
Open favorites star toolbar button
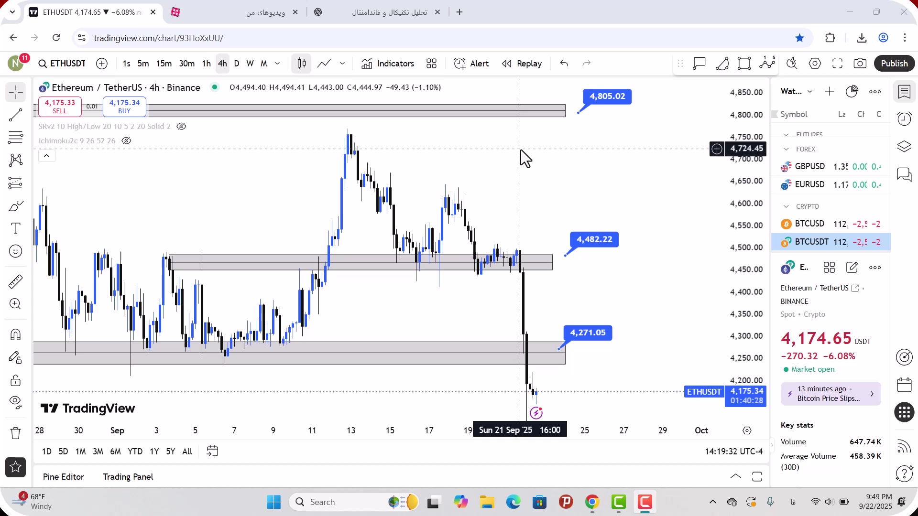point(16,467)
